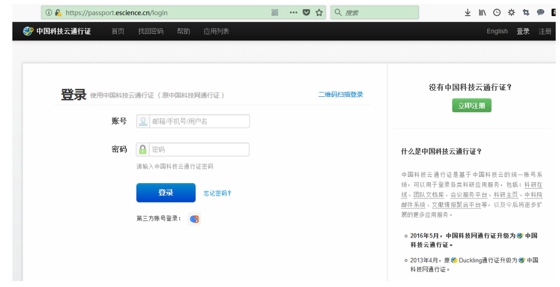This screenshot has height=287, width=560.
Task: Open the 会议服务平台 link
Action: coord(469,195)
